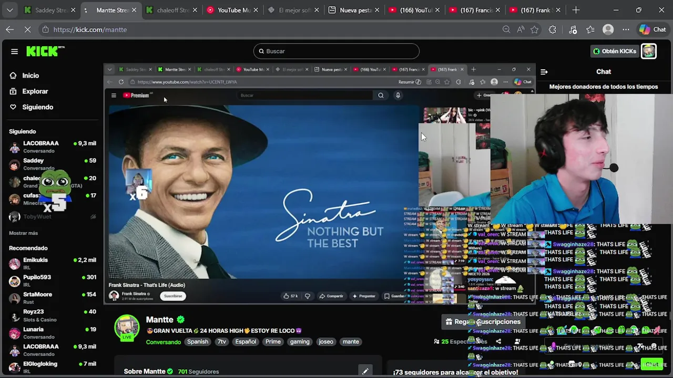
Task: Open Edge settings and more menu
Action: (x=626, y=29)
